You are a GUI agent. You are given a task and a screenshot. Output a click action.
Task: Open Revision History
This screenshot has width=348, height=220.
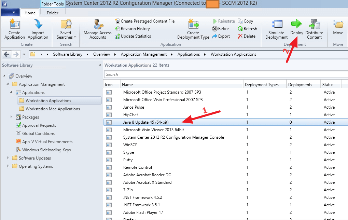[132, 29]
